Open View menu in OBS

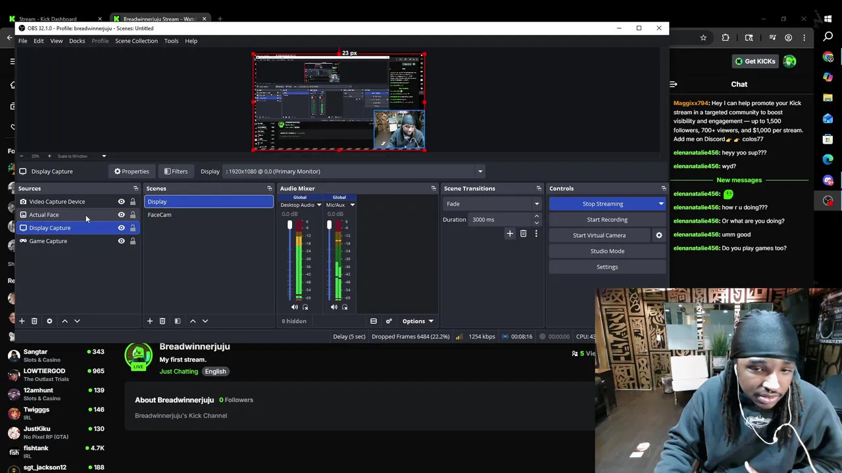(57, 41)
